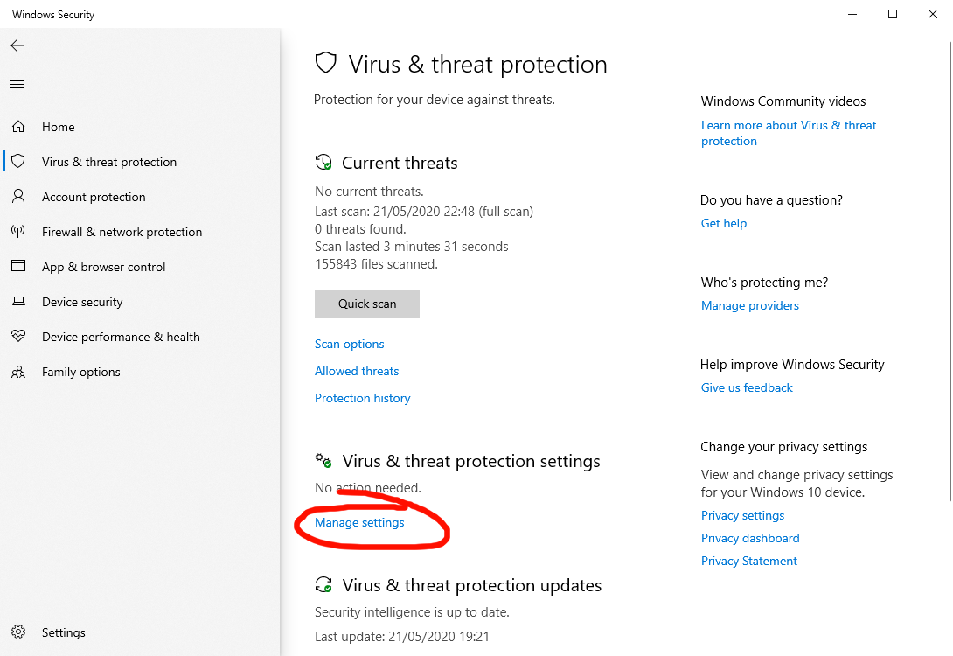The image size is (953, 656).
Task: Click the Device performance heart icon
Action: click(17, 337)
